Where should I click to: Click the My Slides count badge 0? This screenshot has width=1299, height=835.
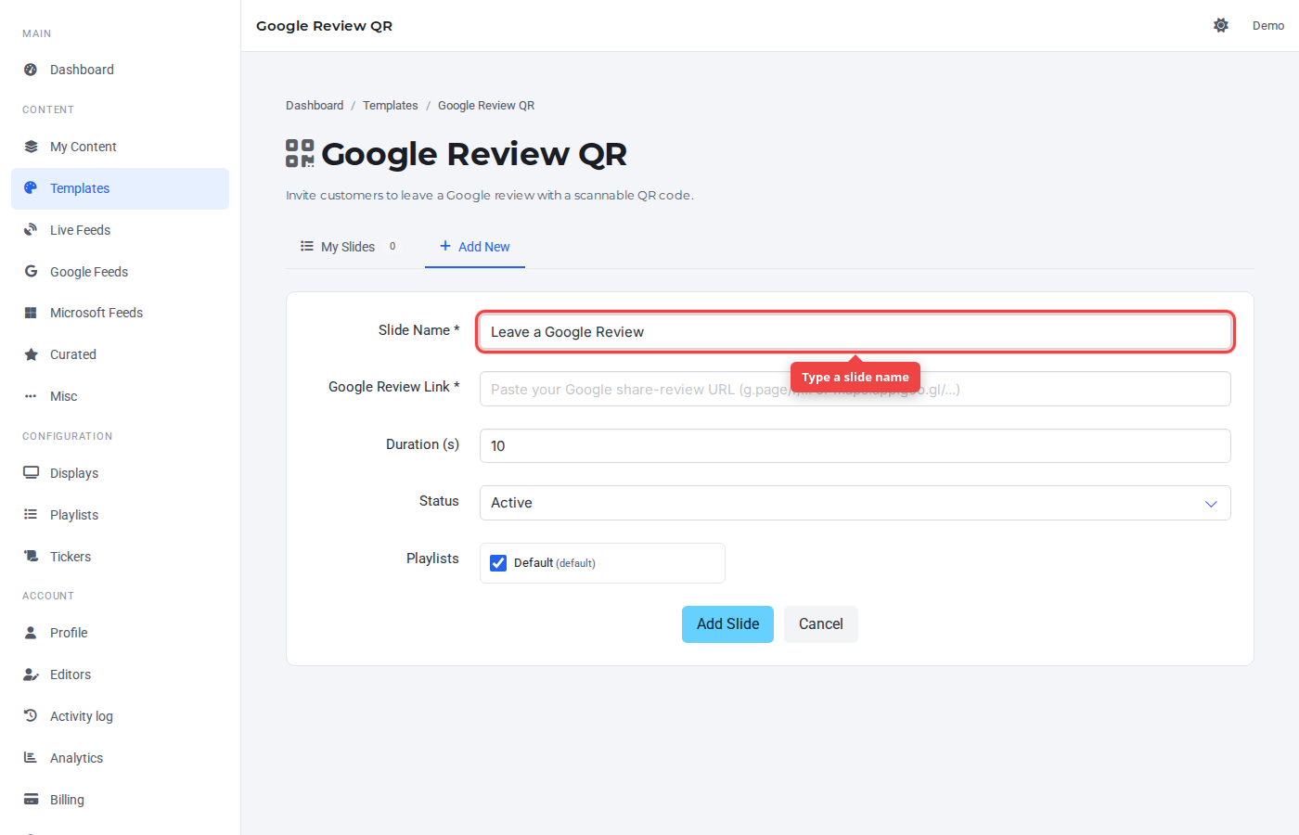pyautogui.click(x=392, y=247)
